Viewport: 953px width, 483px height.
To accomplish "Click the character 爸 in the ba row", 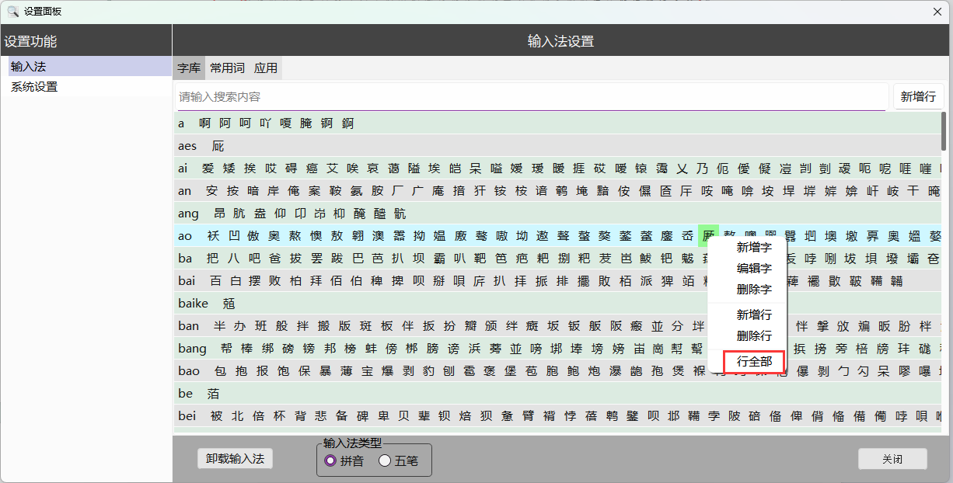I will click(x=274, y=259).
